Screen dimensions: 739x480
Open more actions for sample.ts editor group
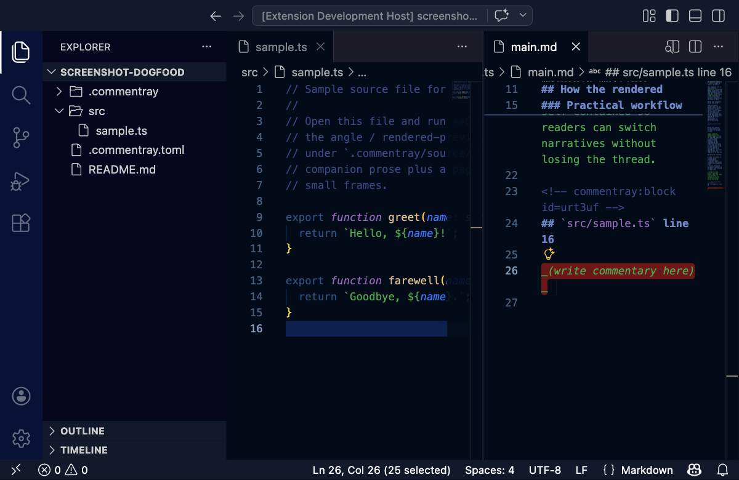(462, 47)
